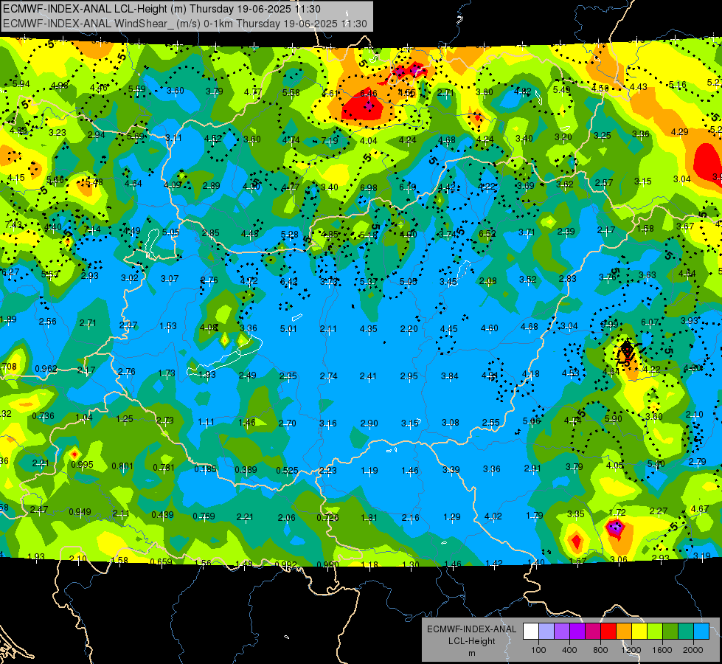Click the legend tick label 2000
Viewport: 722px width, 664px height.
(693, 650)
